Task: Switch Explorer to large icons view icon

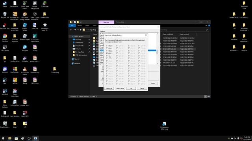Action: click(x=208, y=97)
